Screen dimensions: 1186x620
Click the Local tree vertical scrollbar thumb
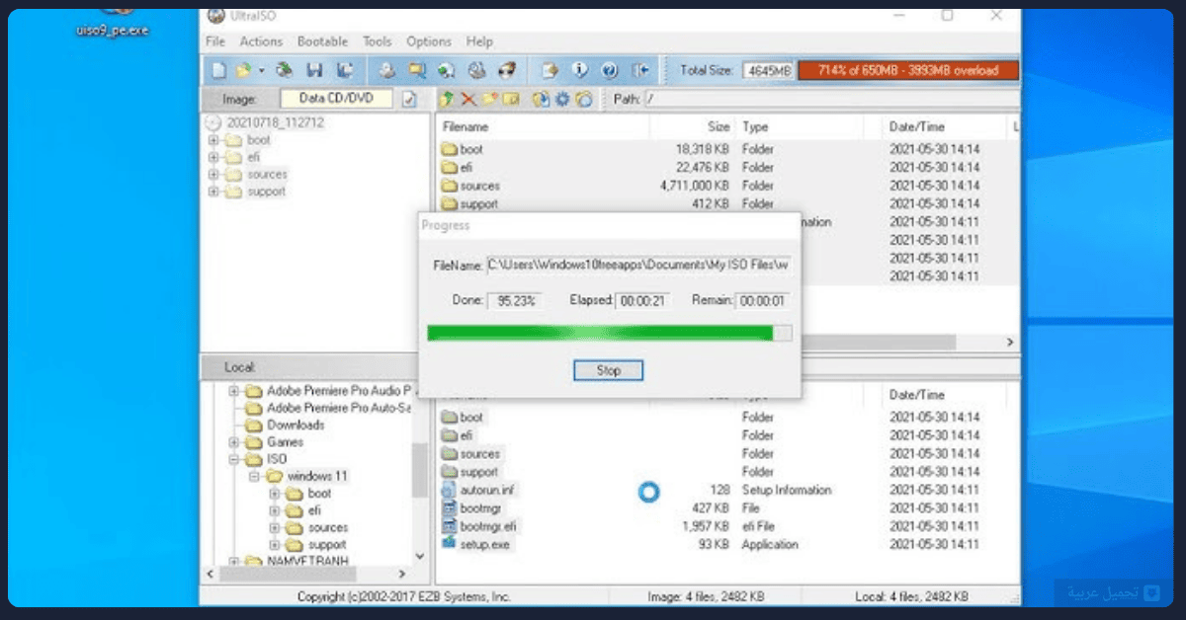[420, 470]
